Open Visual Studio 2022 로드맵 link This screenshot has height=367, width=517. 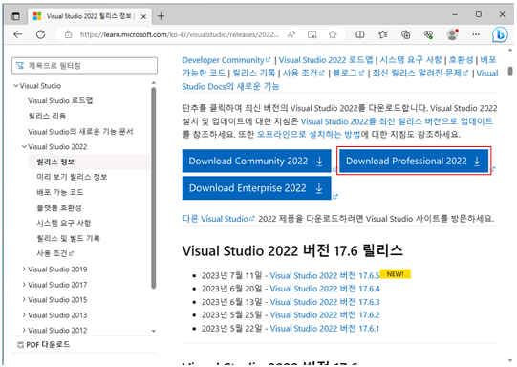pos(326,60)
